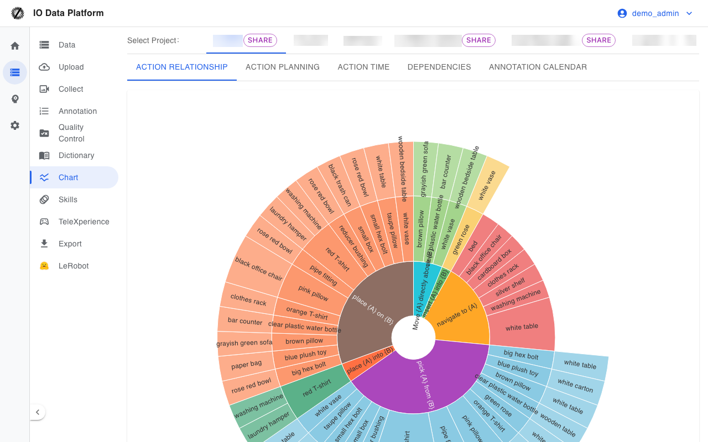The image size is (708, 442).
Task: Click the 'paper bag' chart segment
Action: pos(247,364)
